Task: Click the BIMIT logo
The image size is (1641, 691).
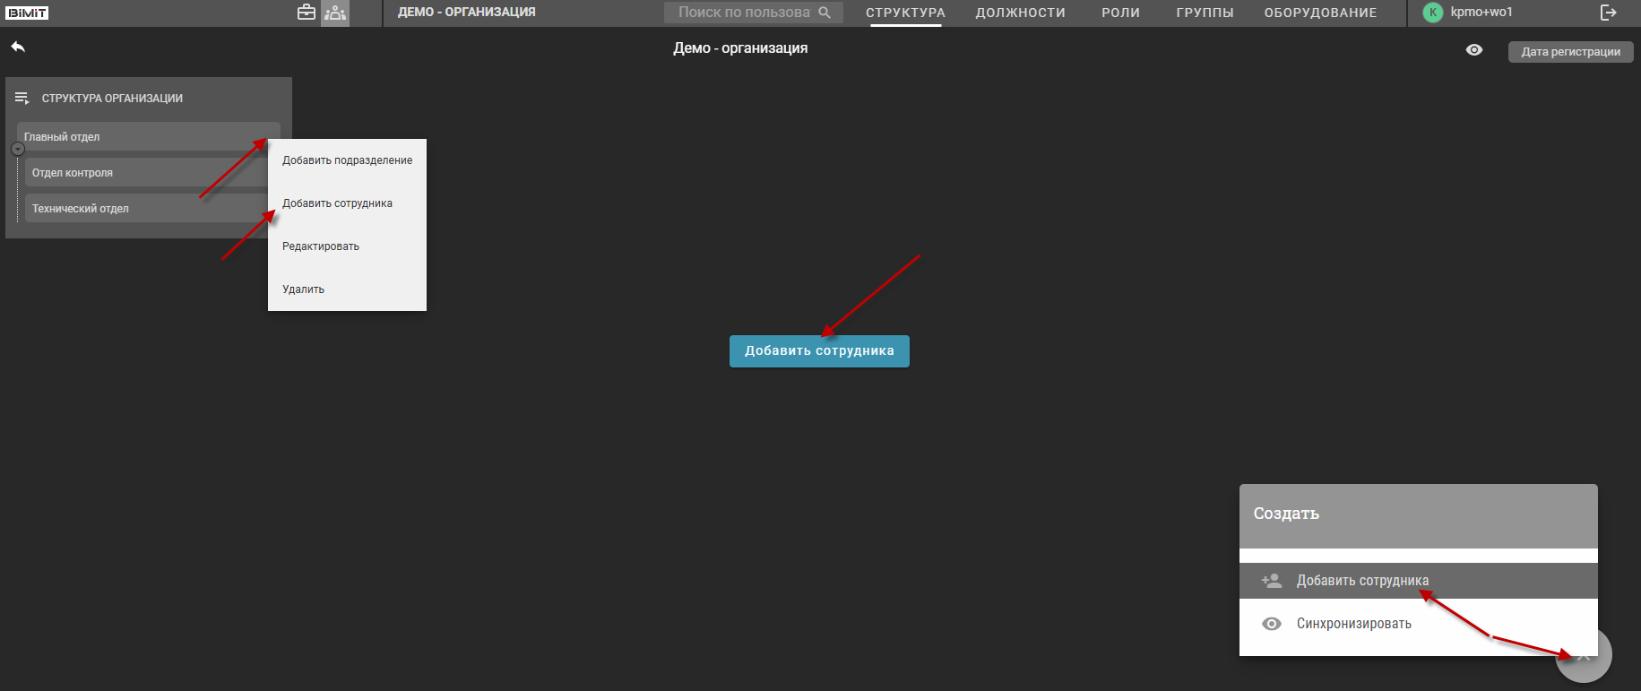Action: pyautogui.click(x=28, y=13)
